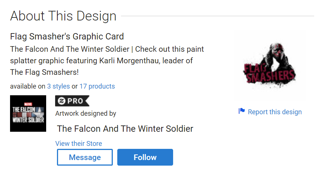This screenshot has height=179, width=325.
Task: Click the Z logo inside PRO badge
Action: click(61, 101)
